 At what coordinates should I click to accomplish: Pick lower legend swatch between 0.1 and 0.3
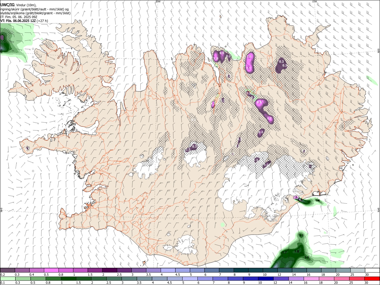(8, 279)
